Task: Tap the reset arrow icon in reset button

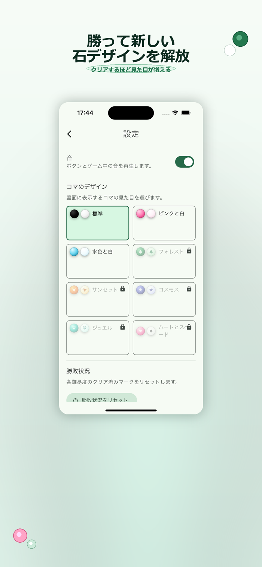Action: pos(75,400)
